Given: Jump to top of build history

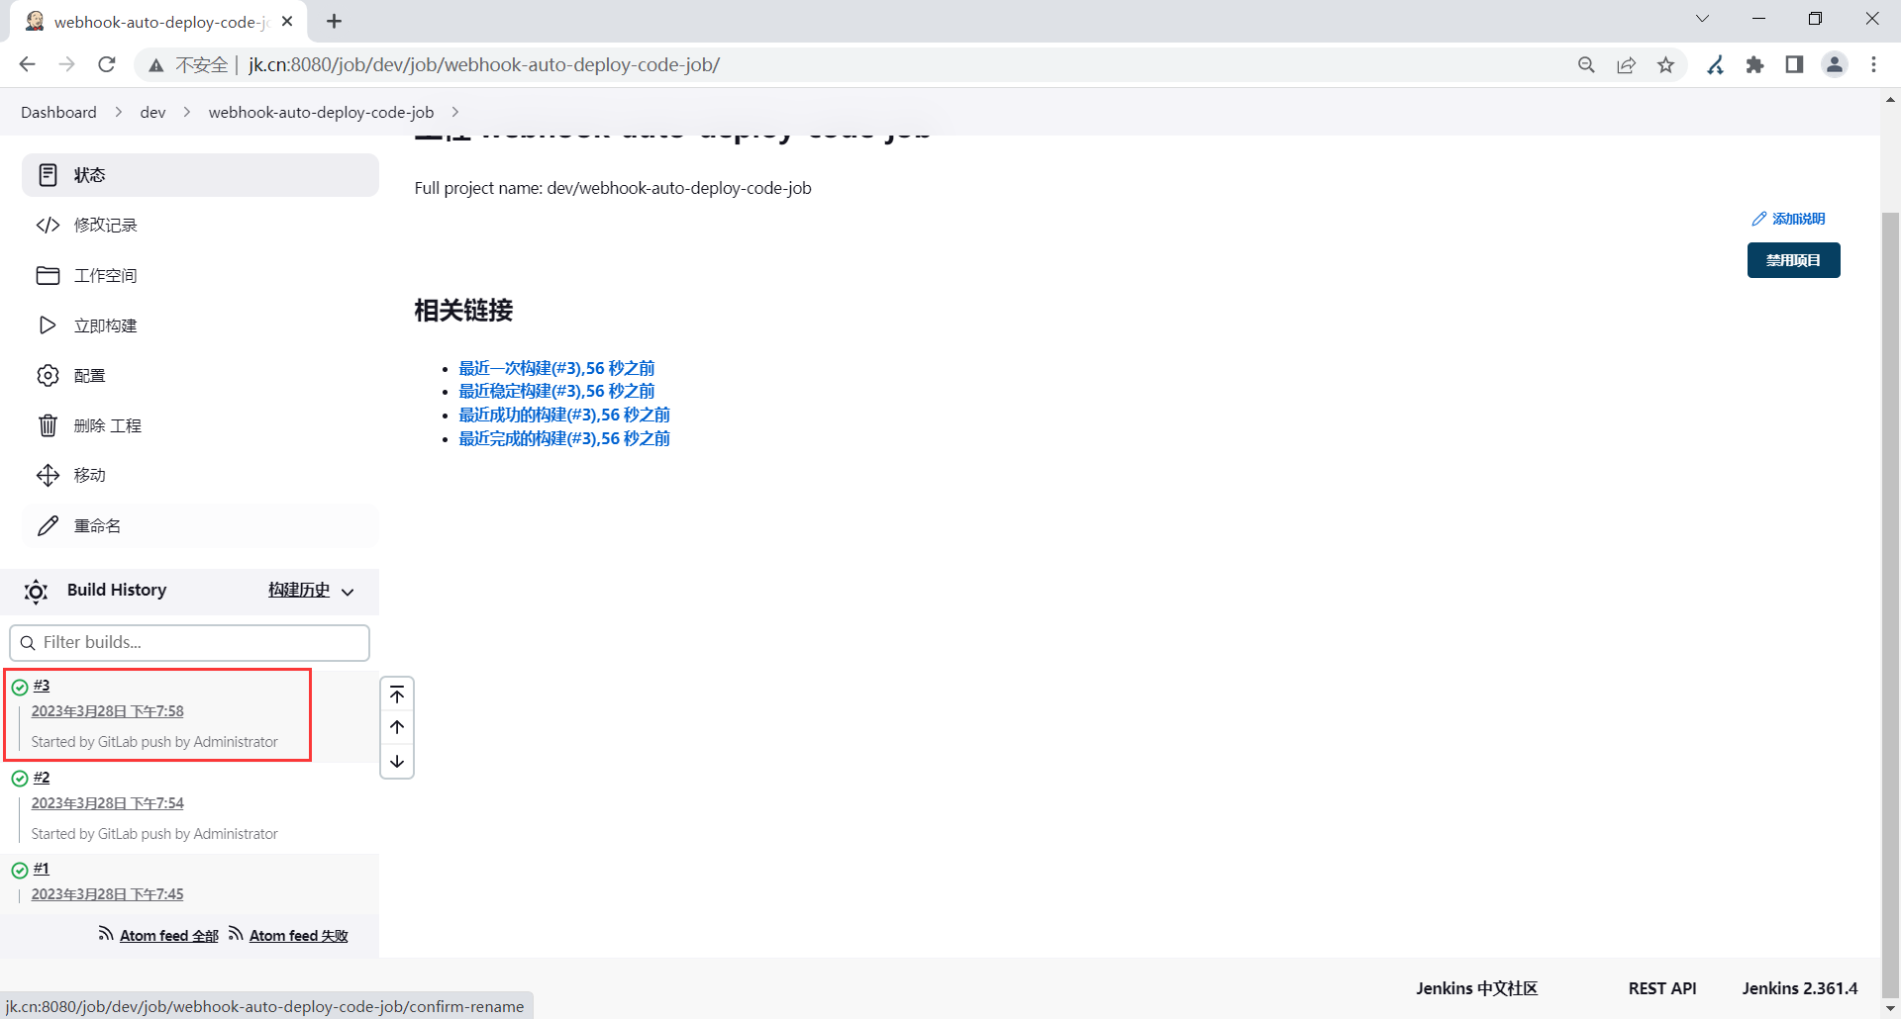Looking at the screenshot, I should [x=397, y=695].
